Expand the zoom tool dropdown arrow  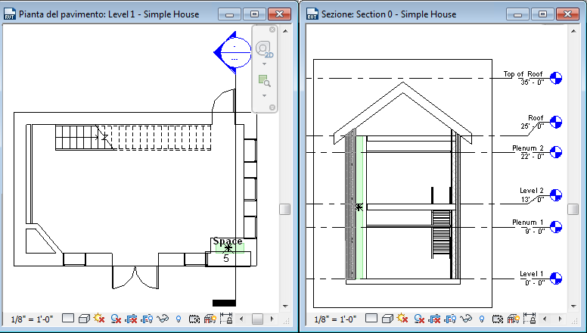click(x=264, y=96)
